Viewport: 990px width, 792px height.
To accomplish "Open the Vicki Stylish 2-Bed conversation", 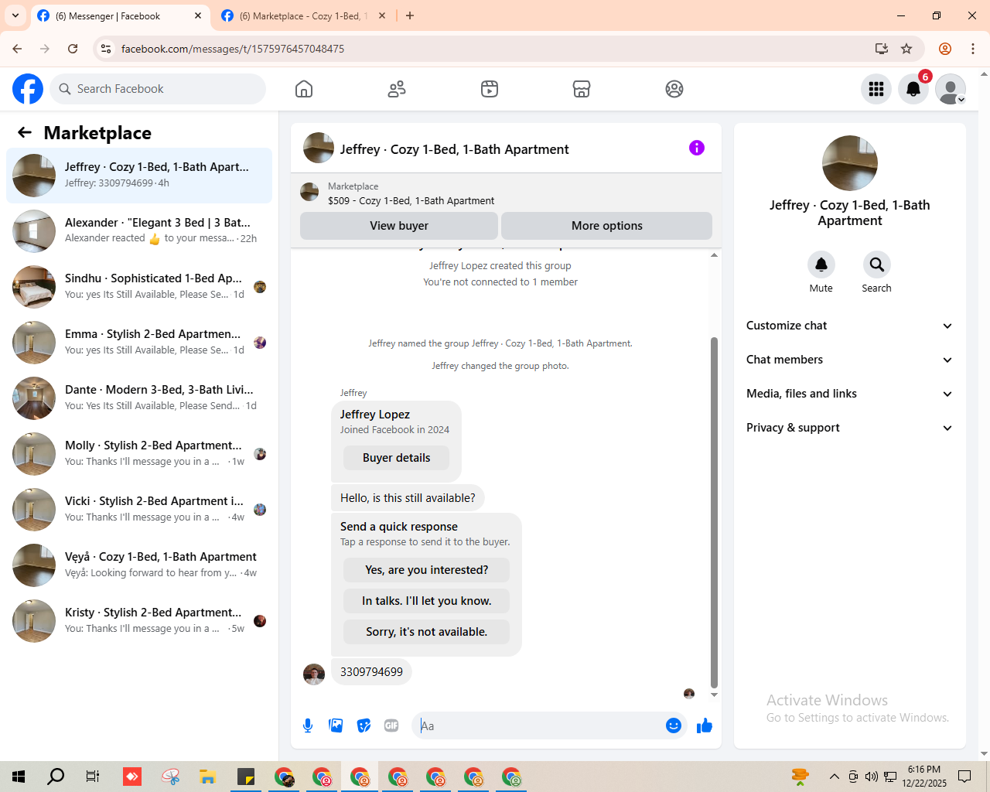I will (x=139, y=510).
